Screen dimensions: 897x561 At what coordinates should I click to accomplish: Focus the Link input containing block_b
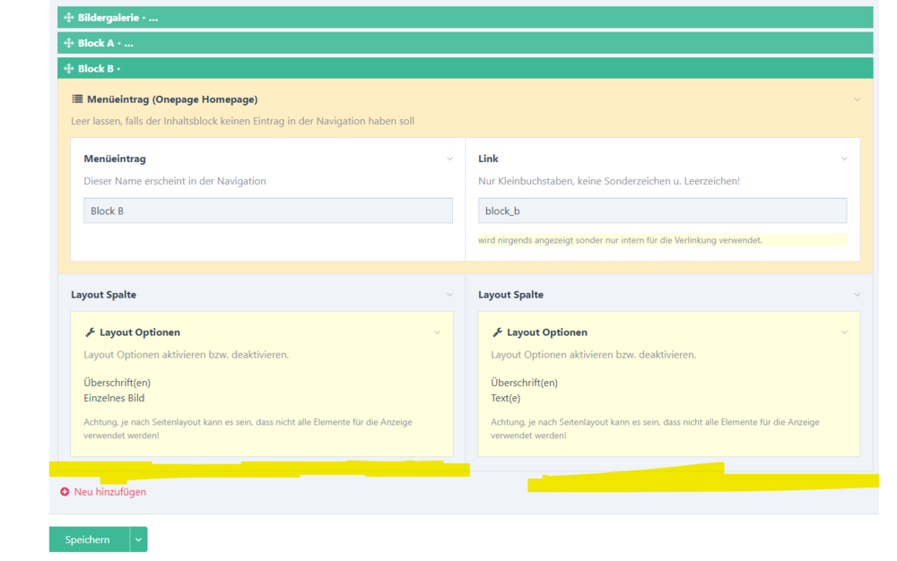(662, 211)
